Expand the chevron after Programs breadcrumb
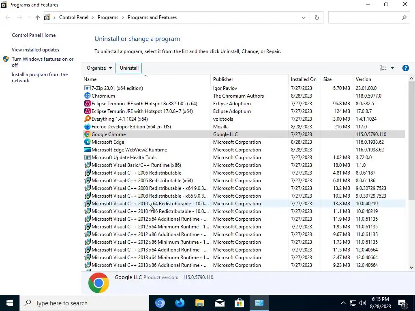This screenshot has height=311, width=415. [x=123, y=17]
